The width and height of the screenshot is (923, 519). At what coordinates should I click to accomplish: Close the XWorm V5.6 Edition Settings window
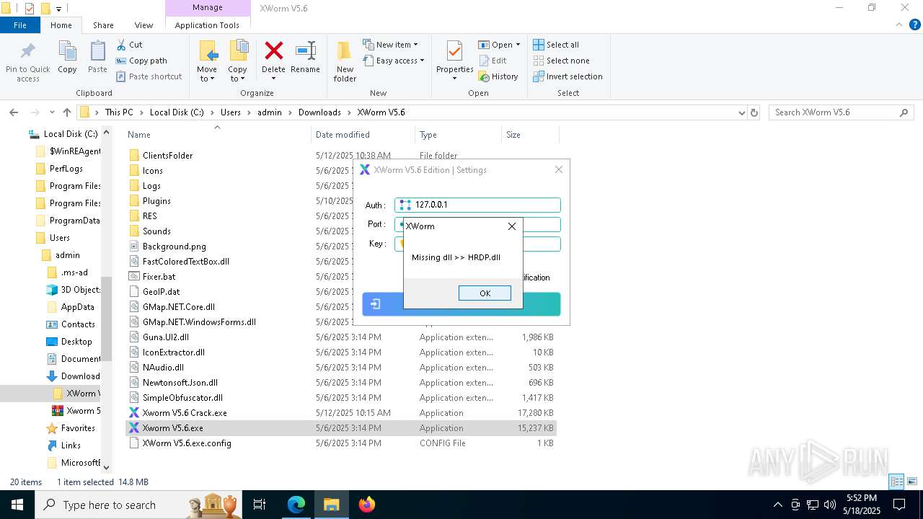click(559, 170)
